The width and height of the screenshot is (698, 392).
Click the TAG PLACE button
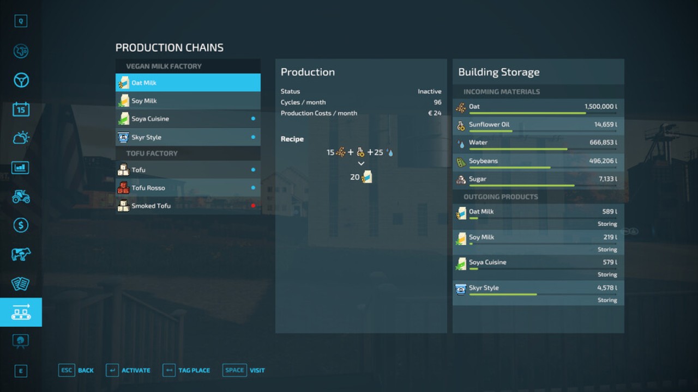tap(186, 370)
